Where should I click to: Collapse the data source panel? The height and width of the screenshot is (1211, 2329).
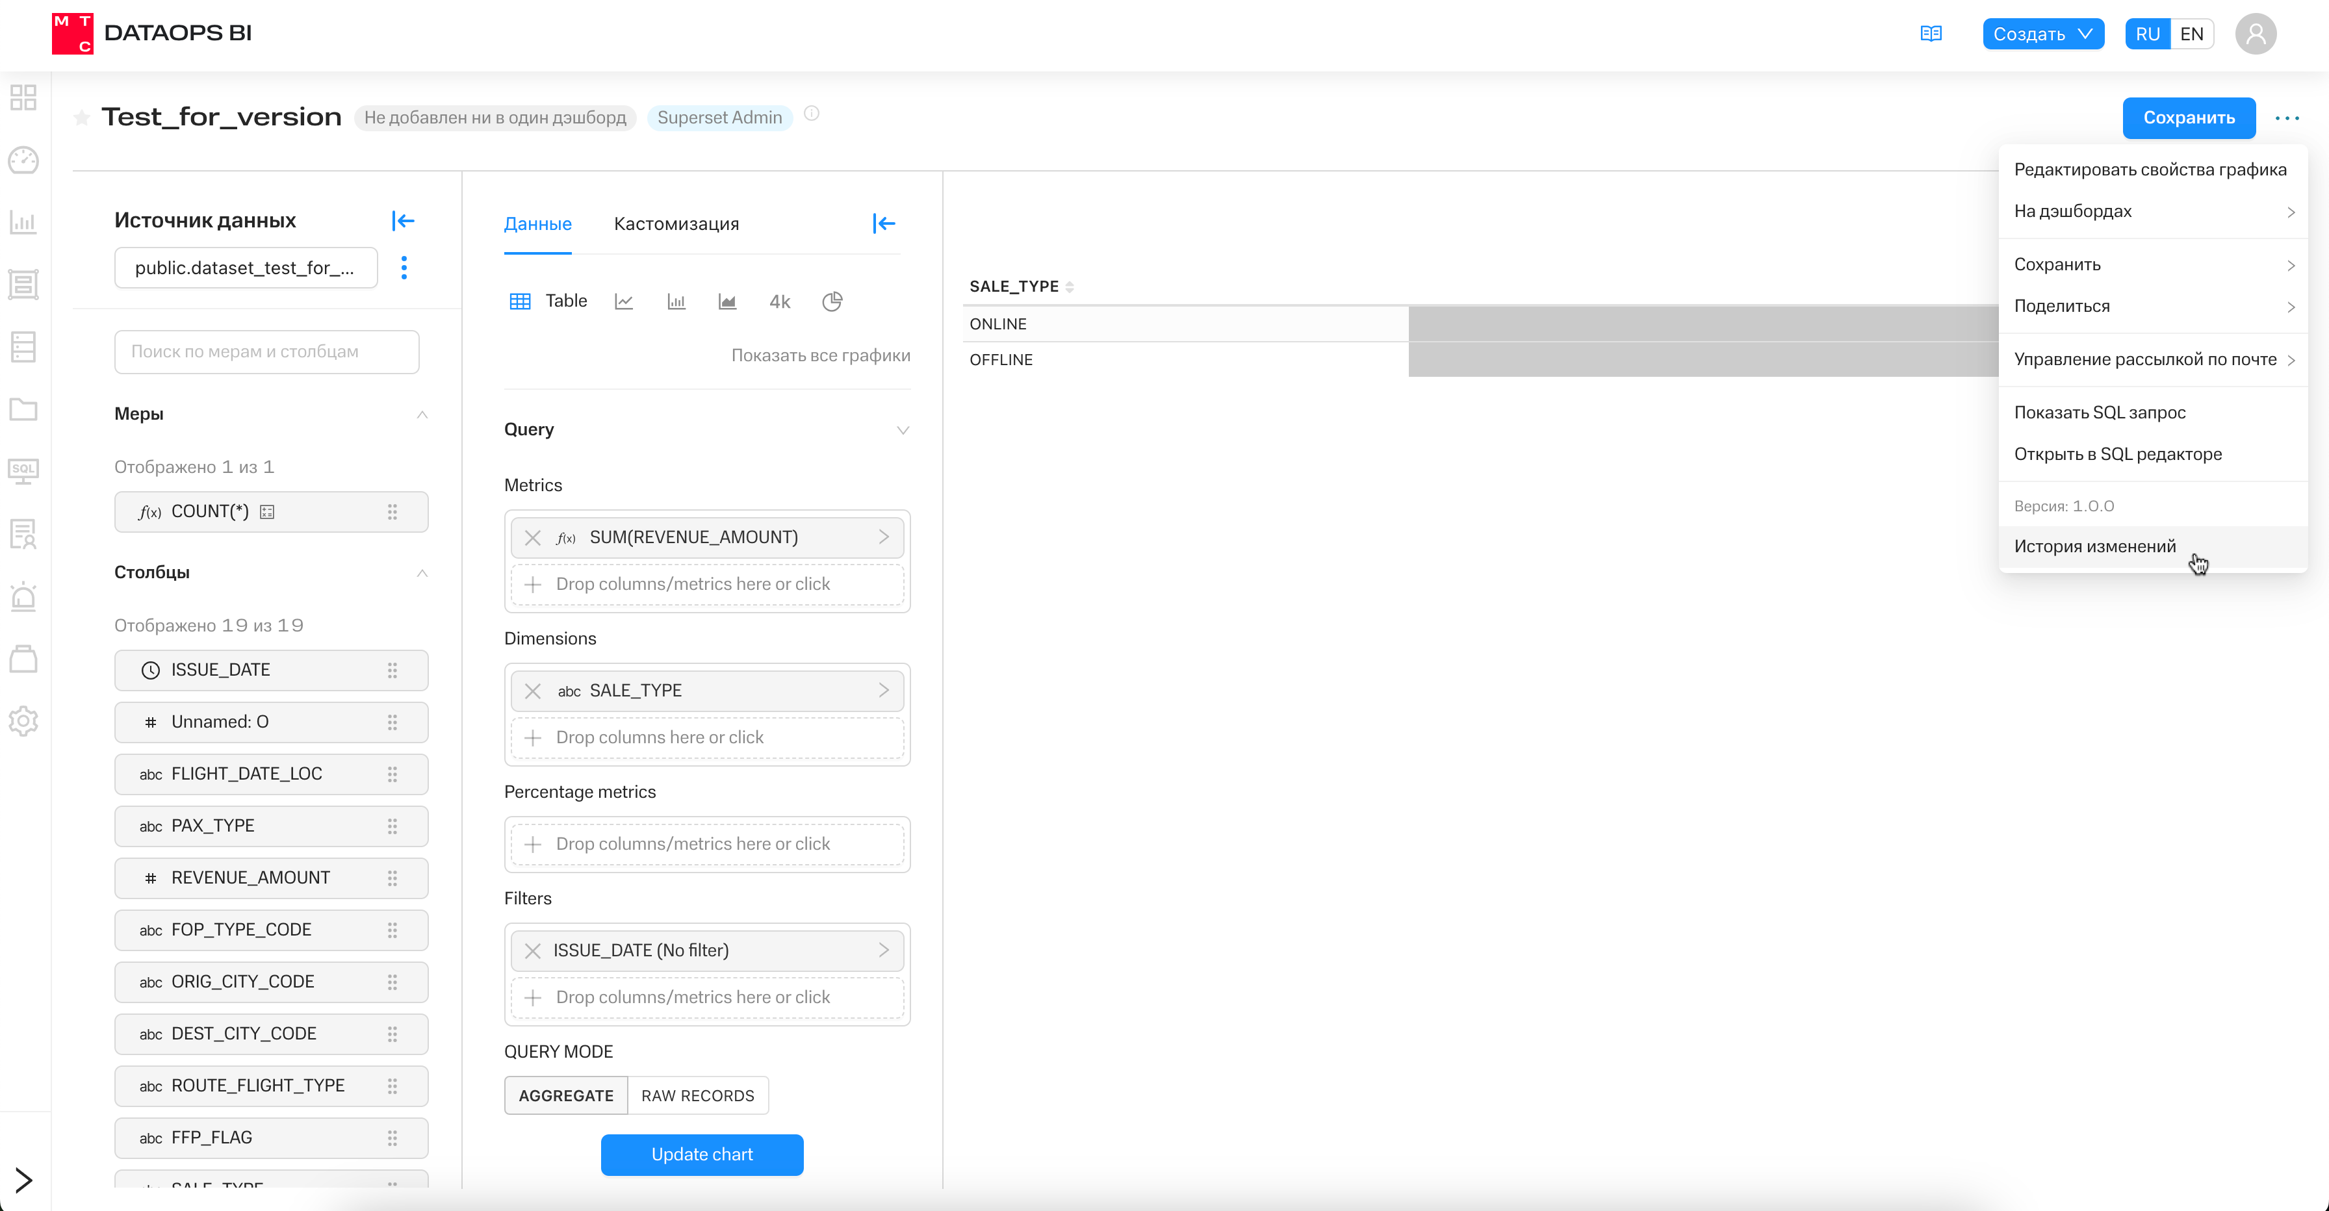pos(404,220)
